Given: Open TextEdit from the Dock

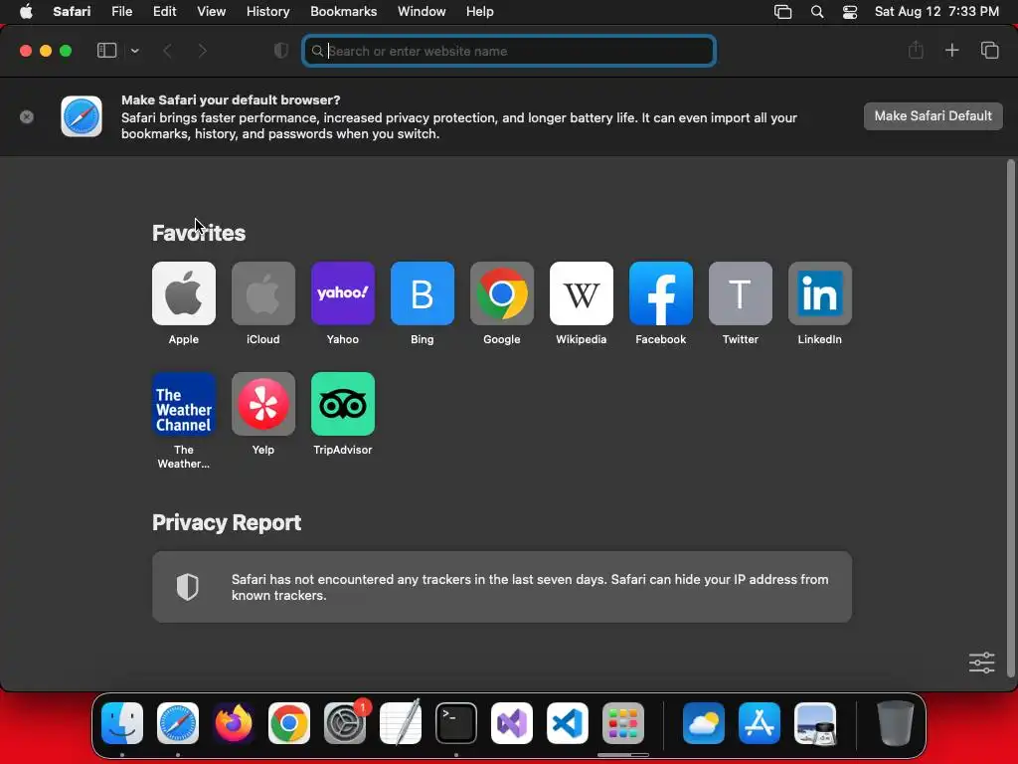Looking at the screenshot, I should pyautogui.click(x=401, y=723).
